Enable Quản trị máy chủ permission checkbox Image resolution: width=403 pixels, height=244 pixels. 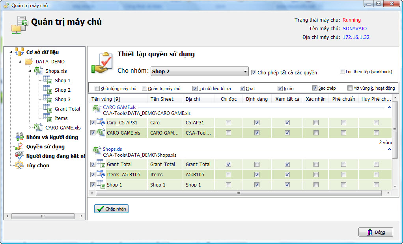click(144, 89)
